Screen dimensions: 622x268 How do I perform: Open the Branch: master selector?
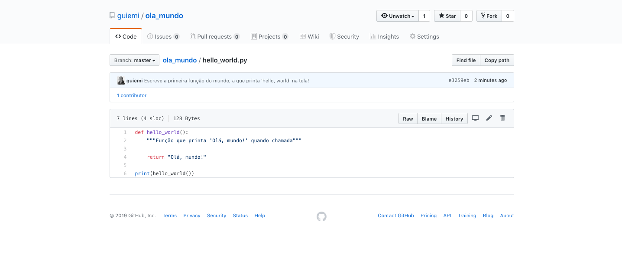[x=134, y=60]
